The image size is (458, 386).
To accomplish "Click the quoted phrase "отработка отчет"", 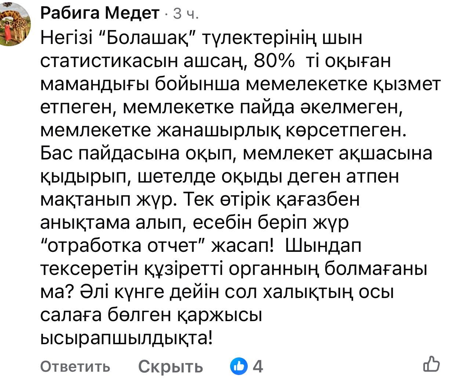I will [x=123, y=246].
